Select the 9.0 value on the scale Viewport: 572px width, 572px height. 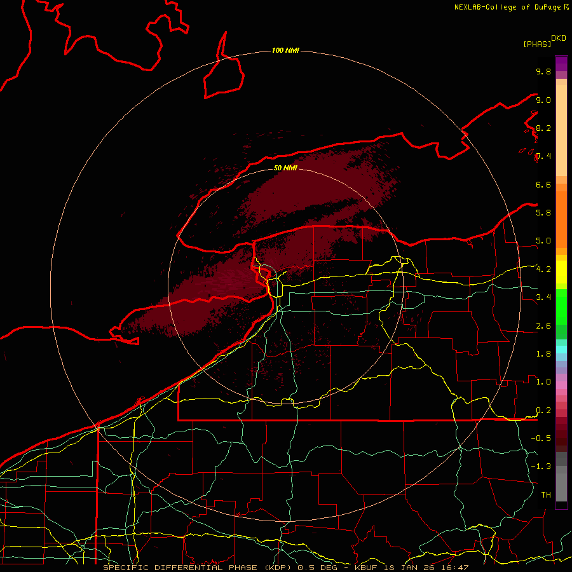click(543, 100)
